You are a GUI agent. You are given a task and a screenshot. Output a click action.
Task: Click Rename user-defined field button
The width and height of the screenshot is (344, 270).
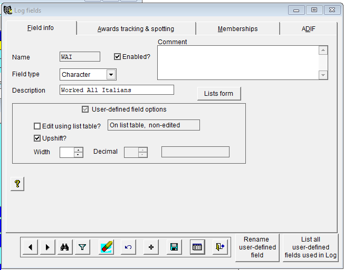tap(257, 247)
